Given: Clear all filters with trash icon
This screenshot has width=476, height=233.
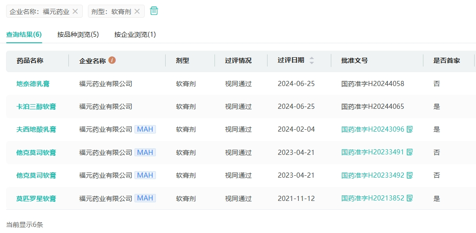Looking at the screenshot, I should click(154, 11).
